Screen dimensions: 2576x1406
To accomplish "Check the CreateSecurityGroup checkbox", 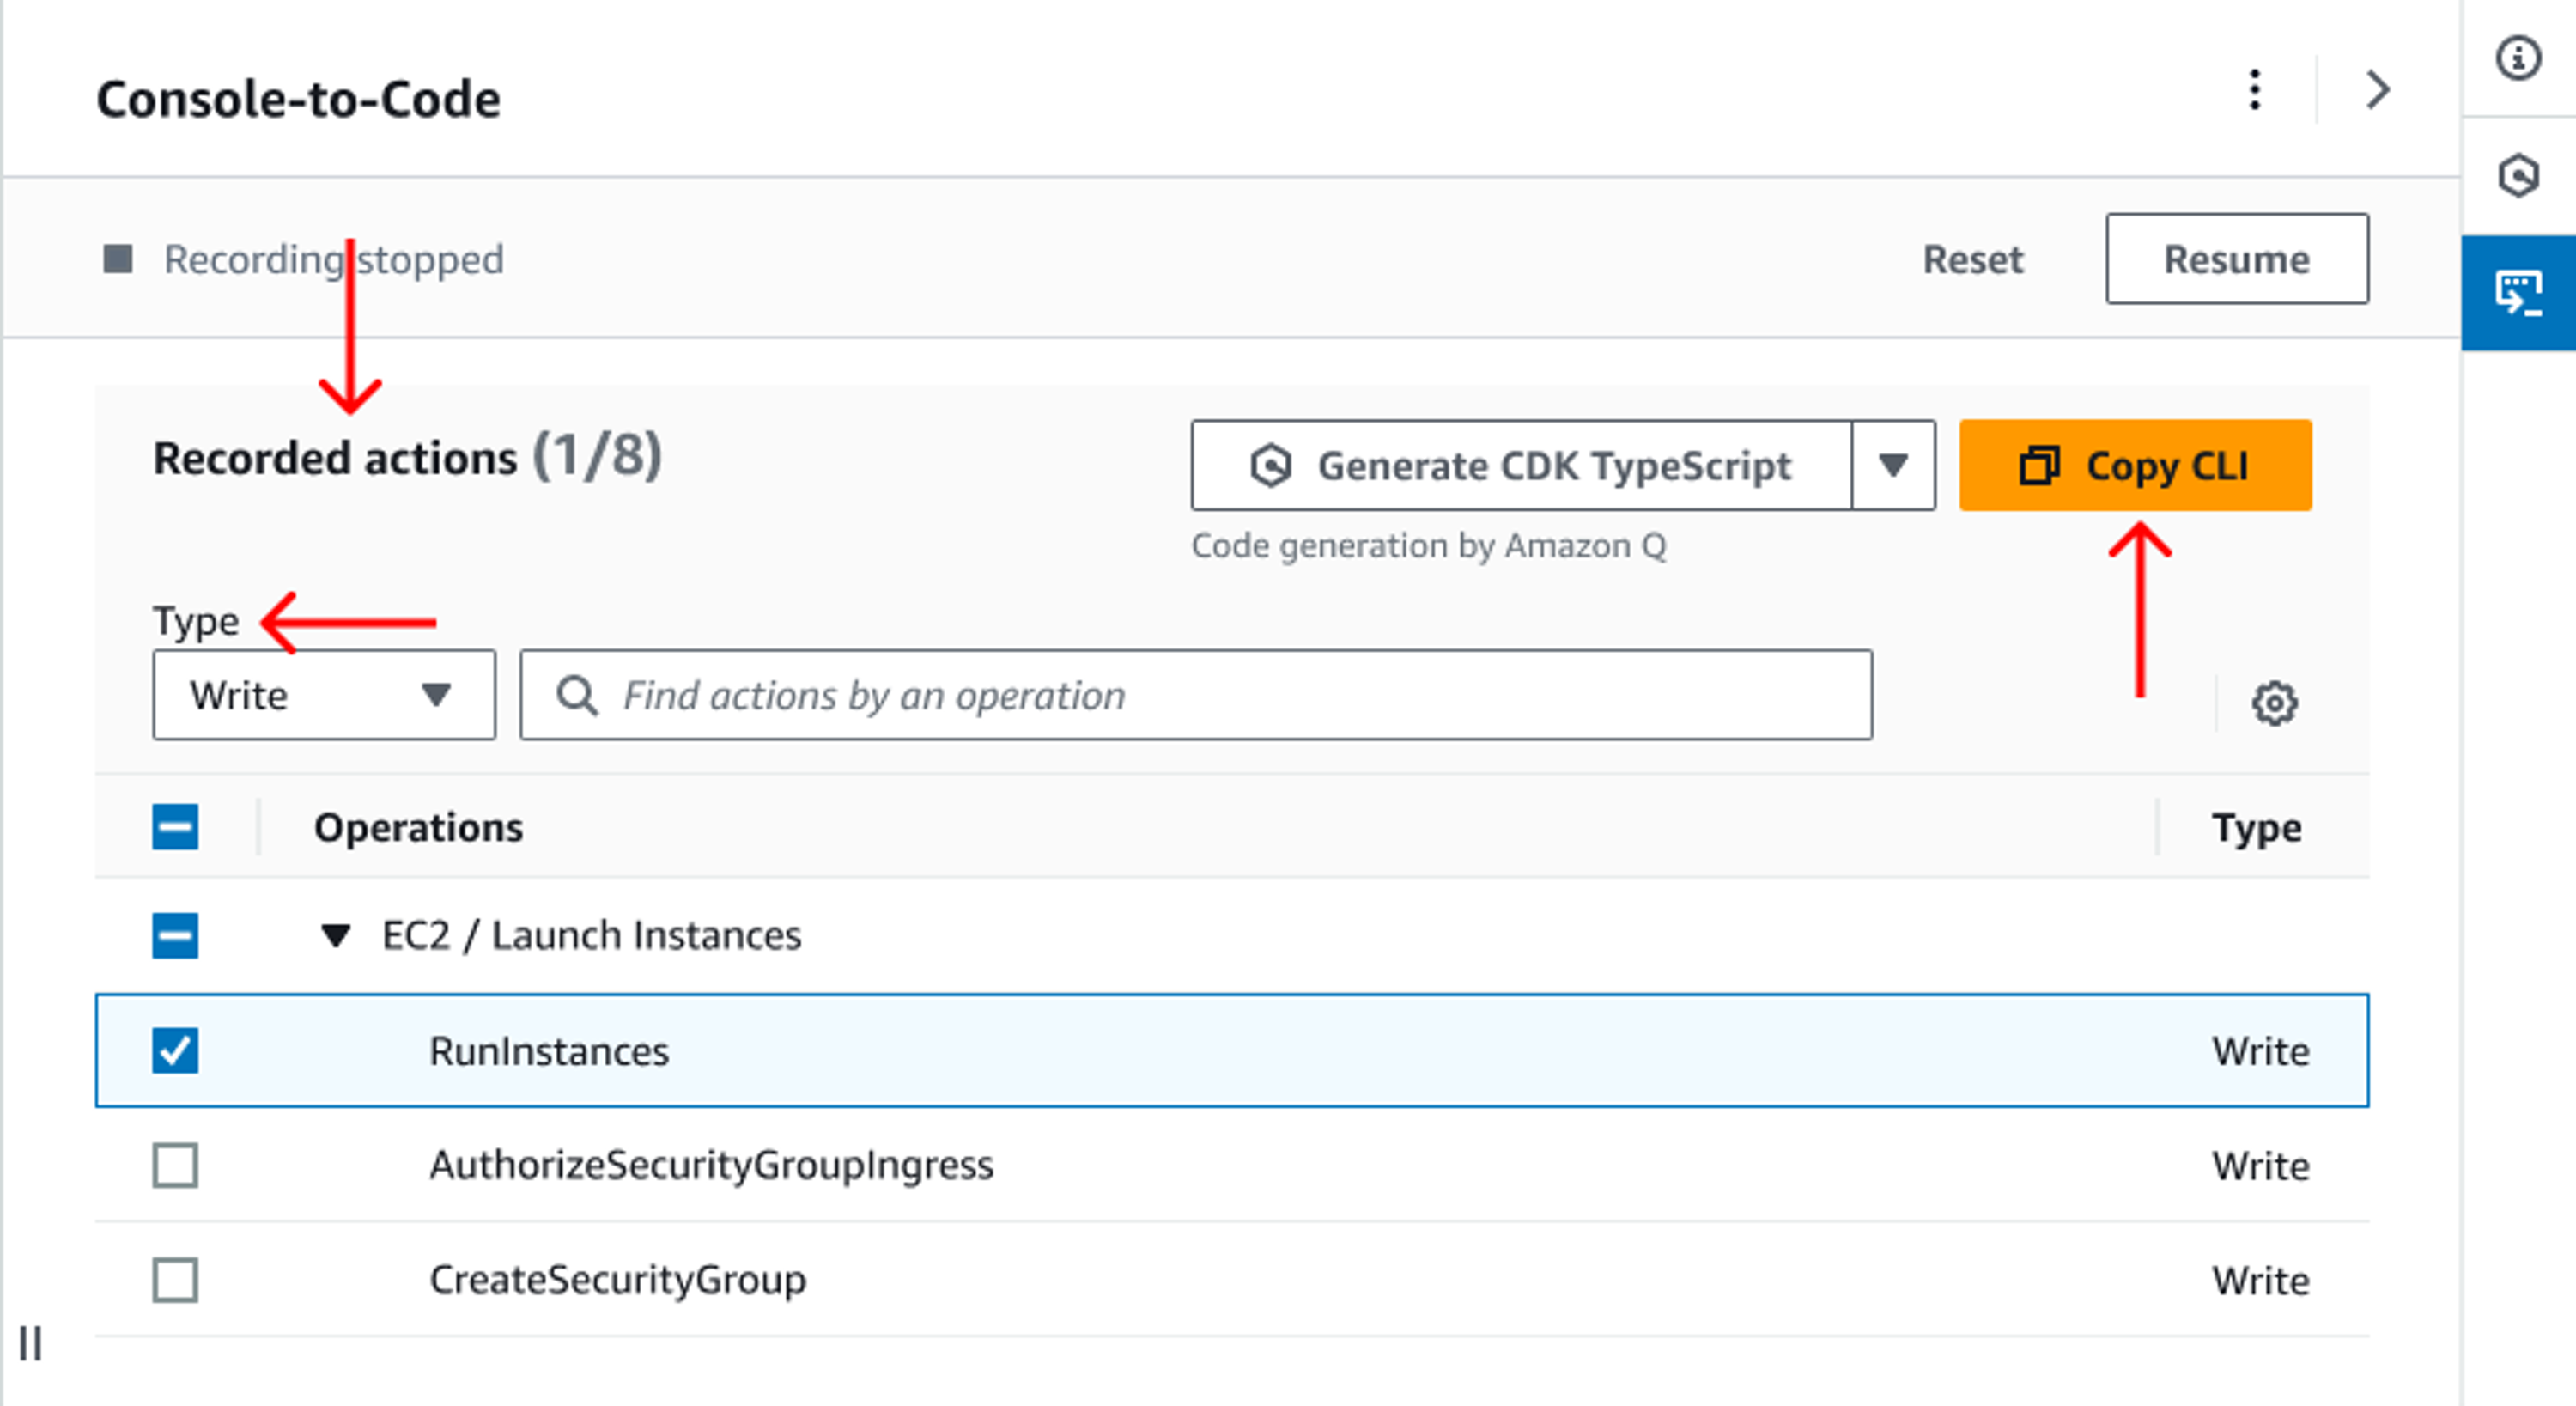I will click(175, 1280).
